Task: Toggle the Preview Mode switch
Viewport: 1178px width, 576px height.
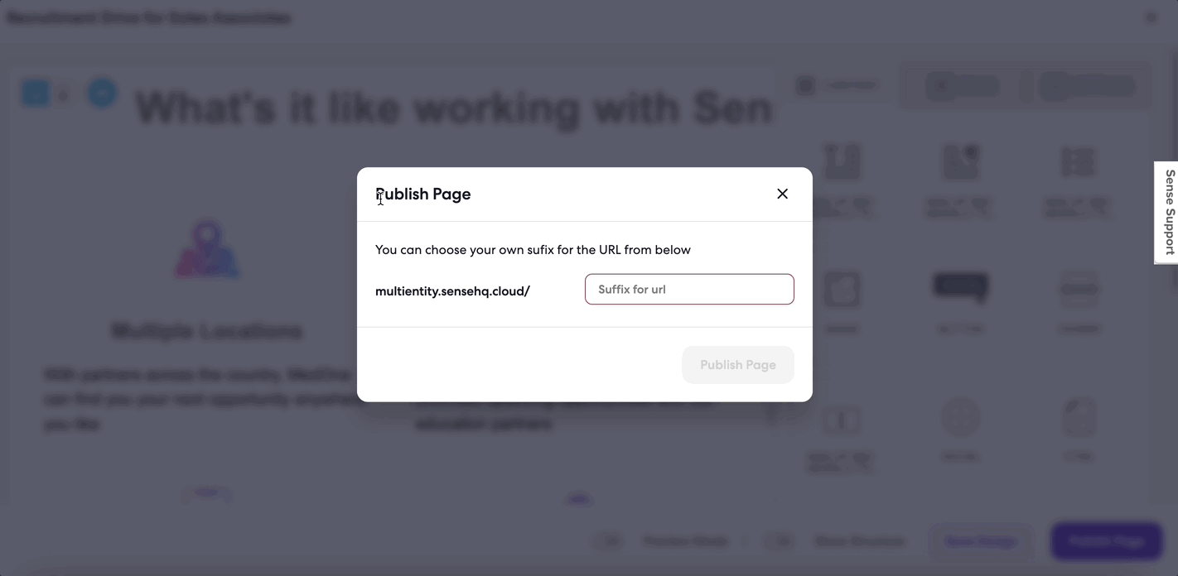Action: pyautogui.click(x=610, y=541)
